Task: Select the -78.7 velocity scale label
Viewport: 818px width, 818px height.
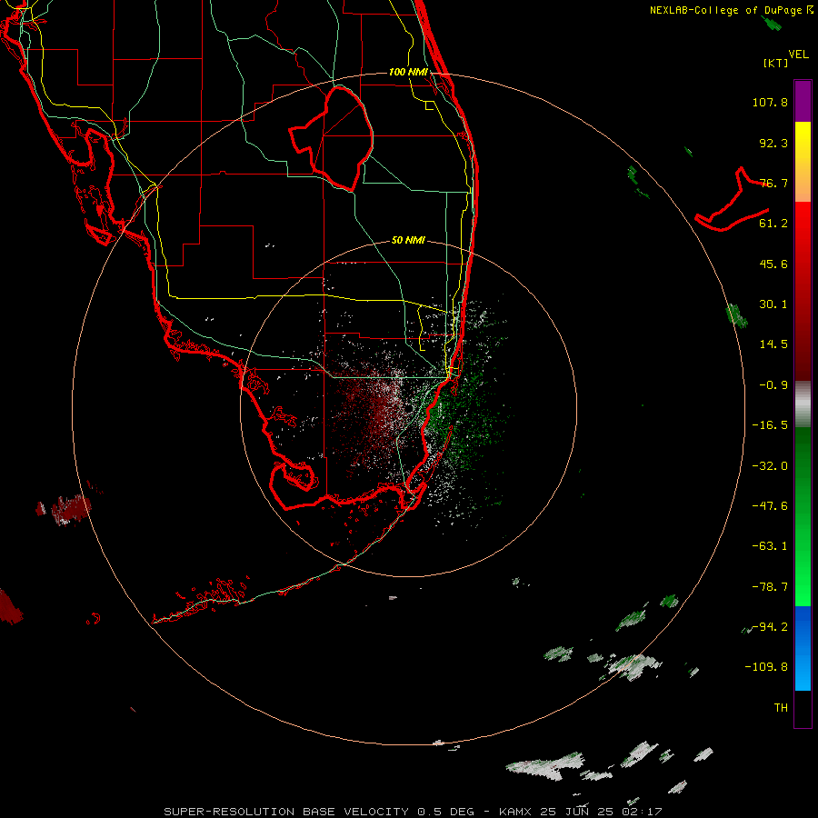Action: (770, 587)
